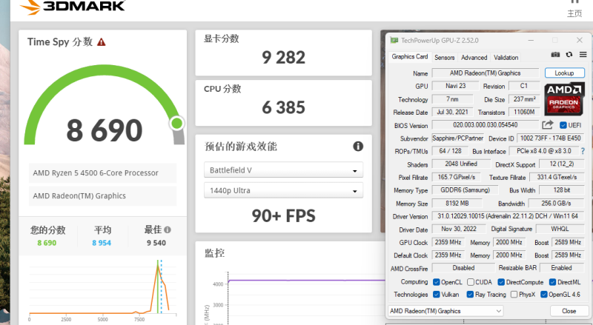Click the AMD CrossFire Disabled value
This screenshot has width=593, height=325.
(463, 268)
